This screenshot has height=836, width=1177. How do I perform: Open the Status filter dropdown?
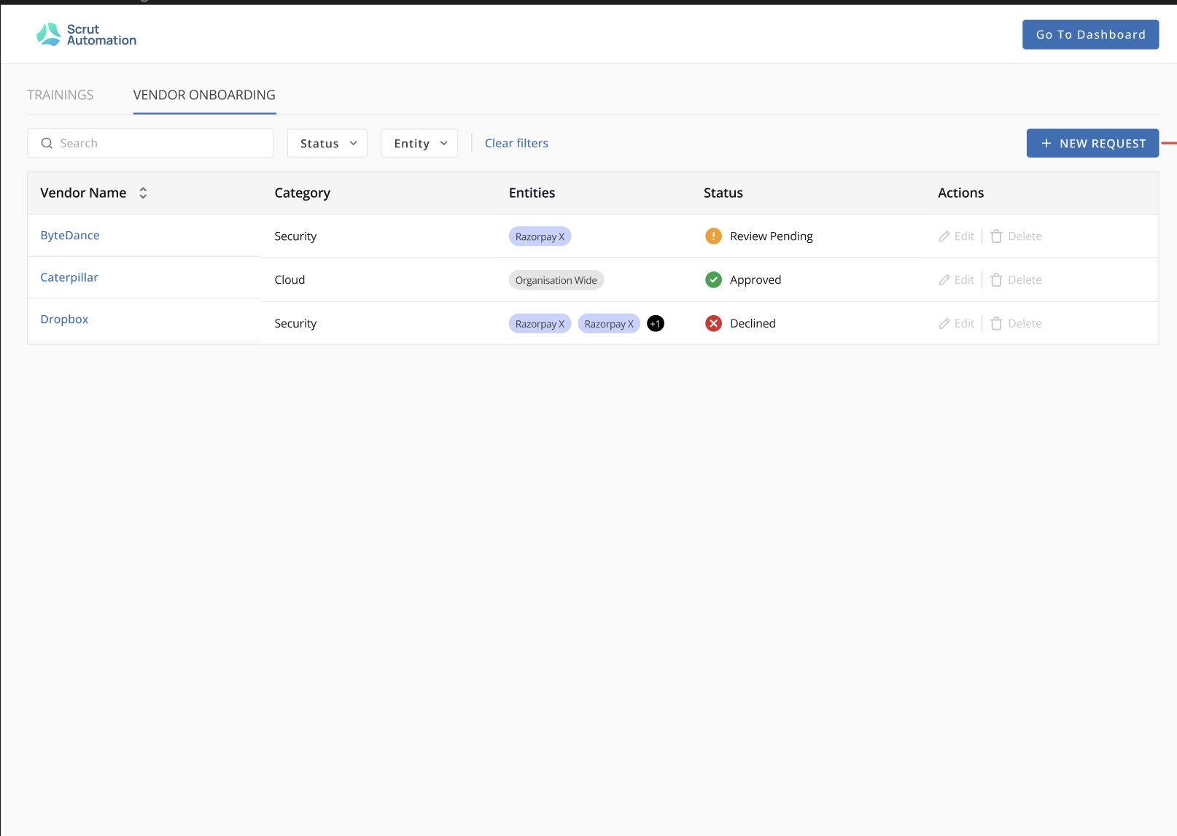pos(327,143)
